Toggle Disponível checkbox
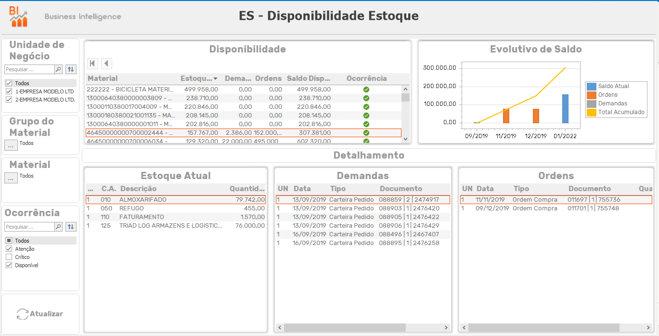Image resolution: width=659 pixels, height=336 pixels. (x=9, y=265)
